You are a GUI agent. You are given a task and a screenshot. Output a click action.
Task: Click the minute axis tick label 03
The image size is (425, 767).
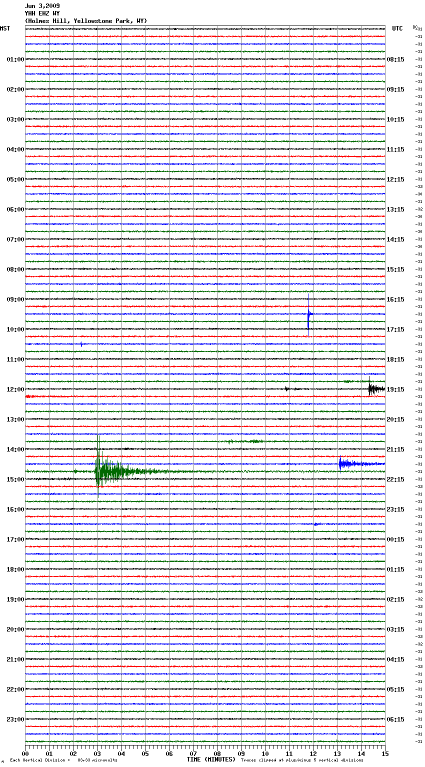97,753
